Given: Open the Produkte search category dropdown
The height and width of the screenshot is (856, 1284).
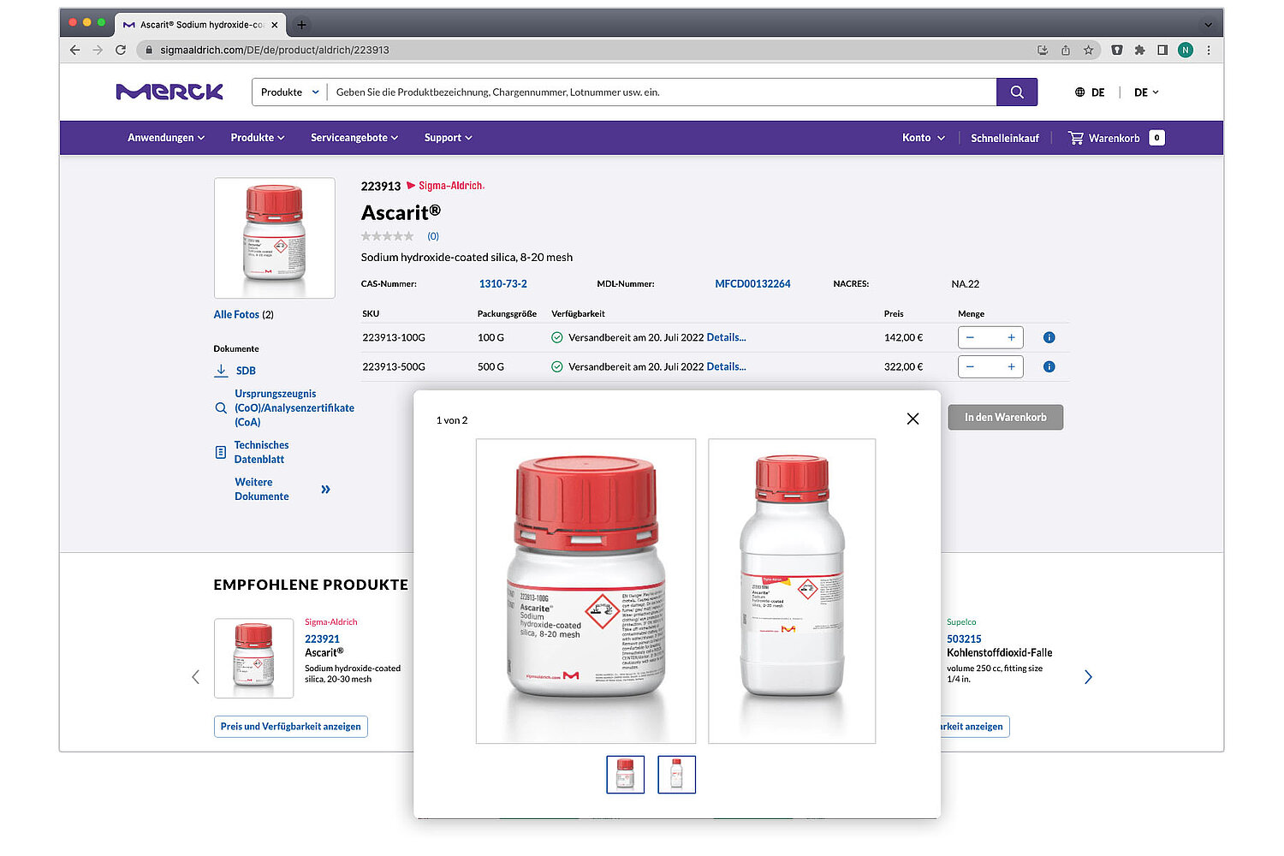Looking at the screenshot, I should pyautogui.click(x=289, y=92).
